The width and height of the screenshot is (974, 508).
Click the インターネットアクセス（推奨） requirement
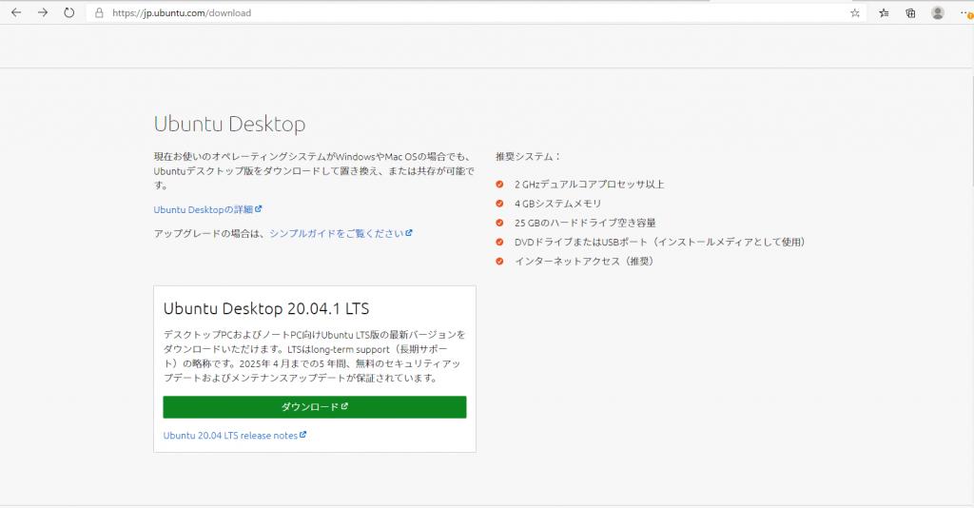point(585,262)
